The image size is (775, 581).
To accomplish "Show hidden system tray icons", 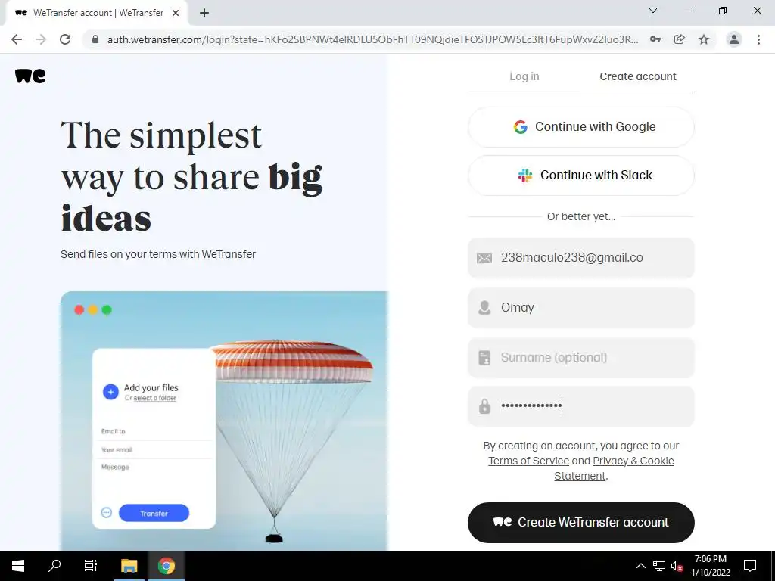I will coord(640,566).
